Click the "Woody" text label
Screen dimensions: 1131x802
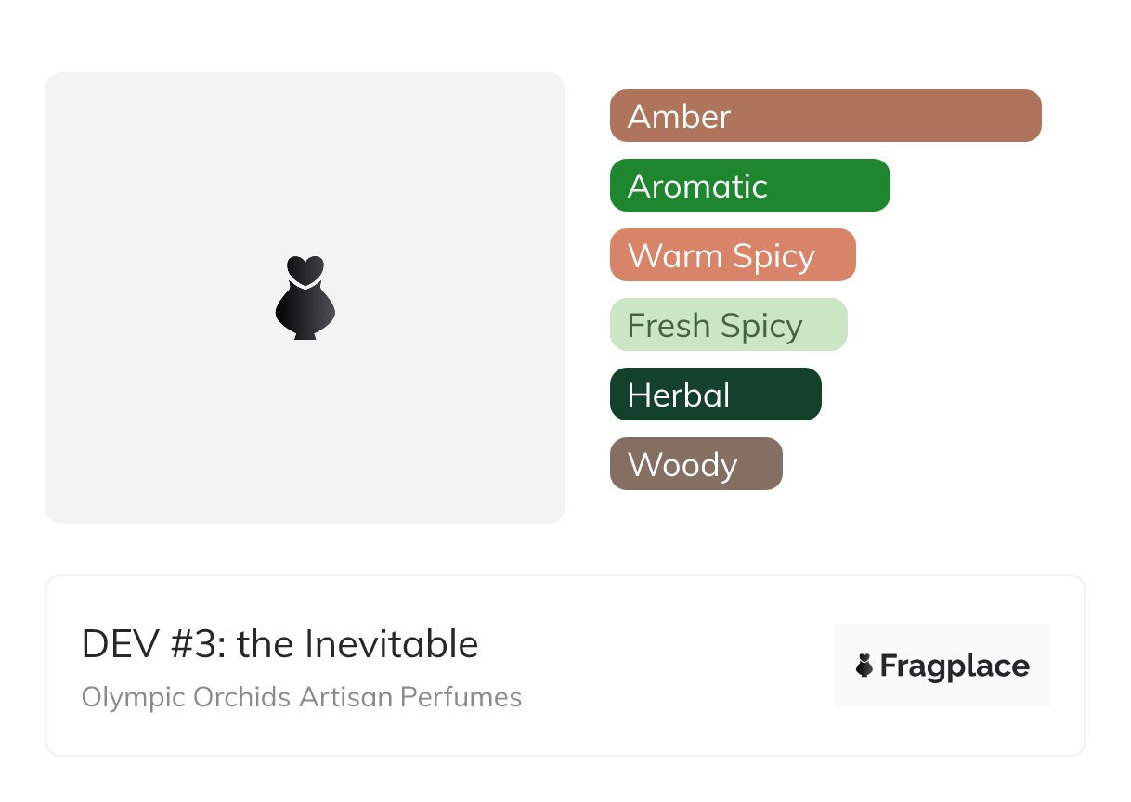682,465
